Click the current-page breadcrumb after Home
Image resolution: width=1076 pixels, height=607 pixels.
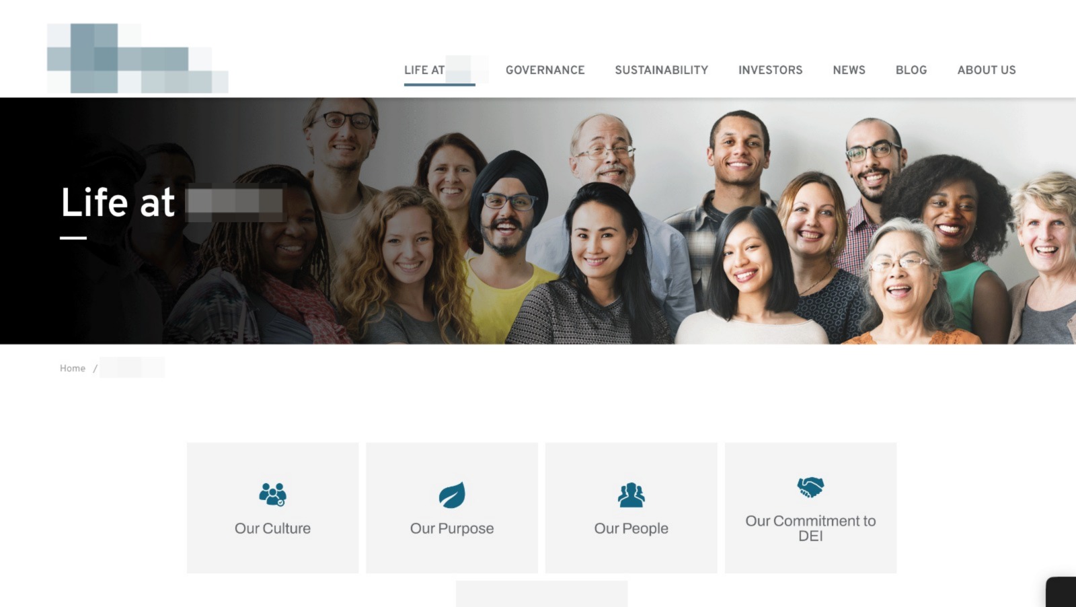click(132, 367)
